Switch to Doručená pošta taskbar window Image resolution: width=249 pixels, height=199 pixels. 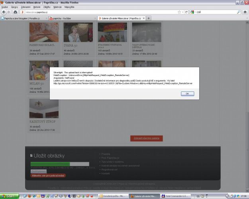click(x=114, y=196)
